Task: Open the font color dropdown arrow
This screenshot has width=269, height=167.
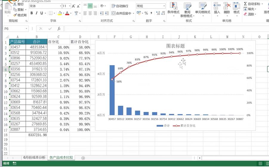Action: [x=71, y=13]
